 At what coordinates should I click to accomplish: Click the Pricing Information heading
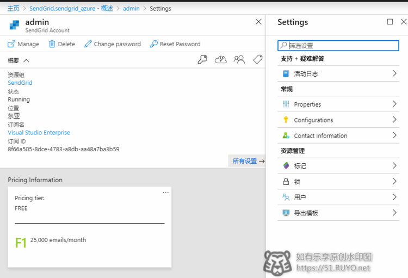pyautogui.click(x=35, y=180)
